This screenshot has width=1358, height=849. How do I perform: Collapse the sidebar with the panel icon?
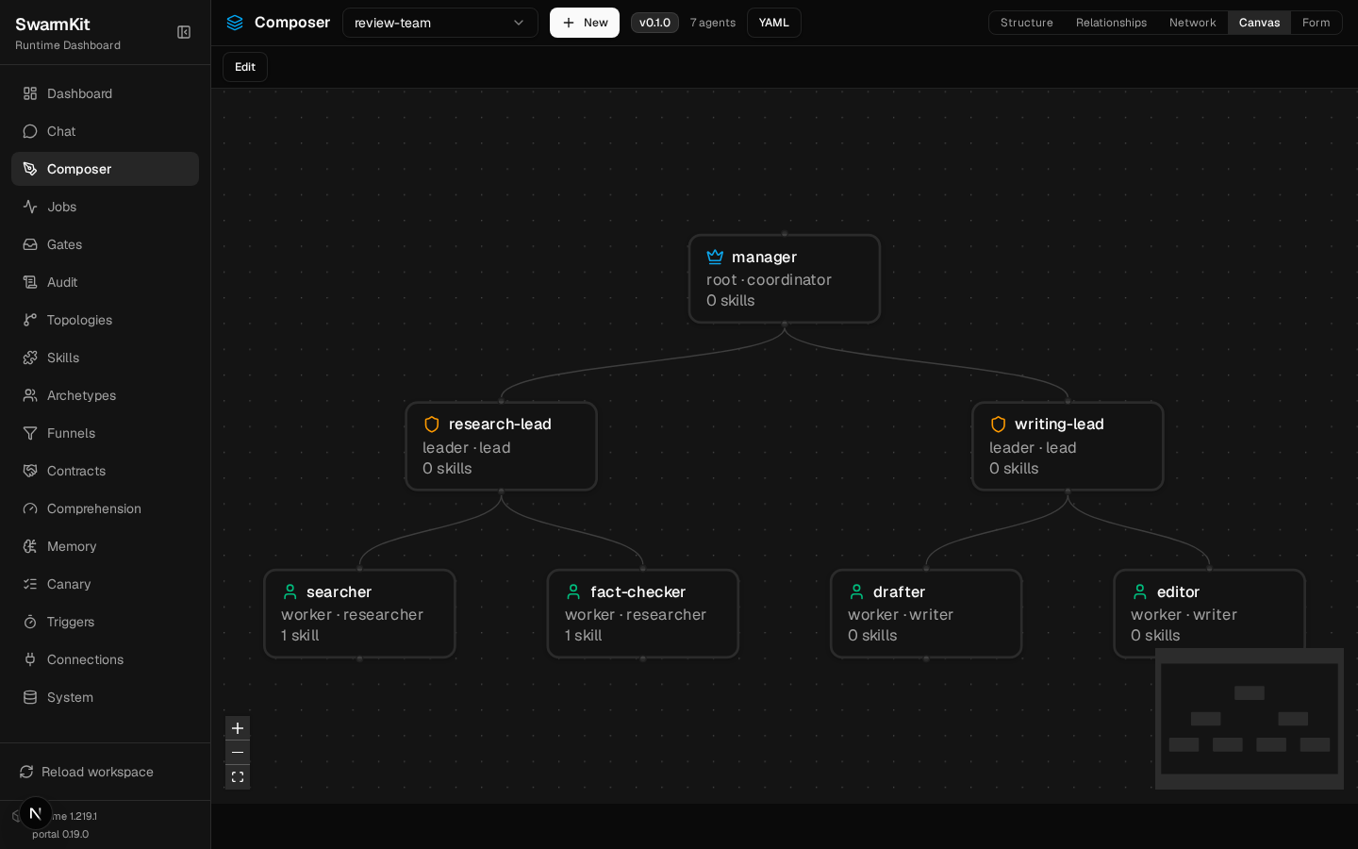(184, 32)
